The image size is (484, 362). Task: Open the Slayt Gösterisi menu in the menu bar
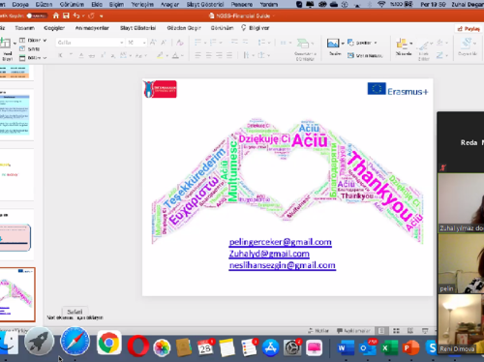tap(205, 4)
